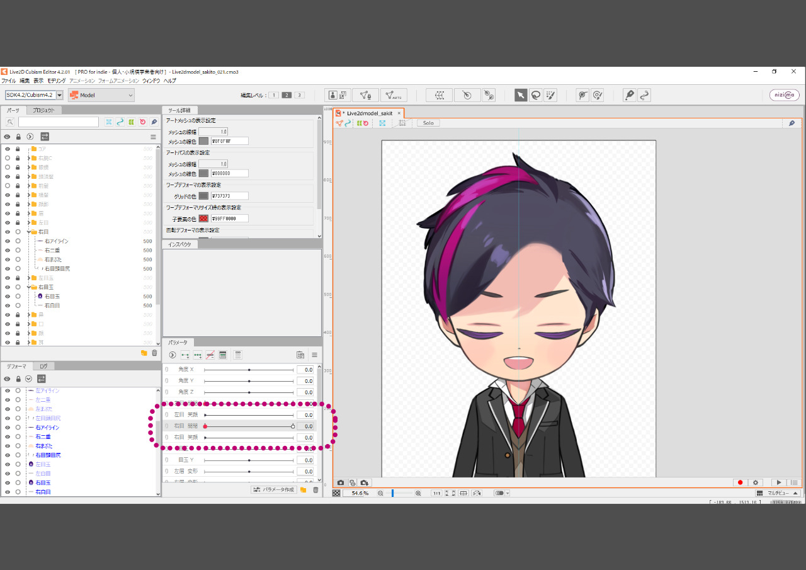Close the Live2dmodel_sakit canvas tab
806x570 pixels.
click(399, 113)
